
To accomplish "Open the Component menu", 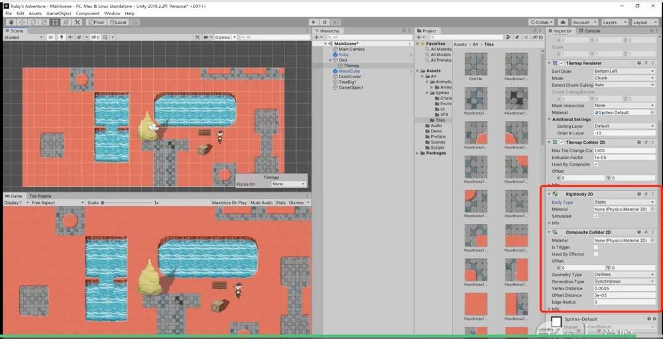I will click(x=88, y=13).
